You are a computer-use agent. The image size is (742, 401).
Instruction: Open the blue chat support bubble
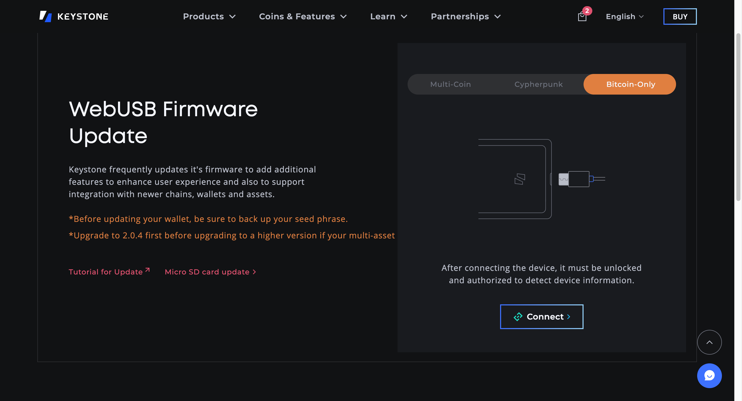pos(709,376)
